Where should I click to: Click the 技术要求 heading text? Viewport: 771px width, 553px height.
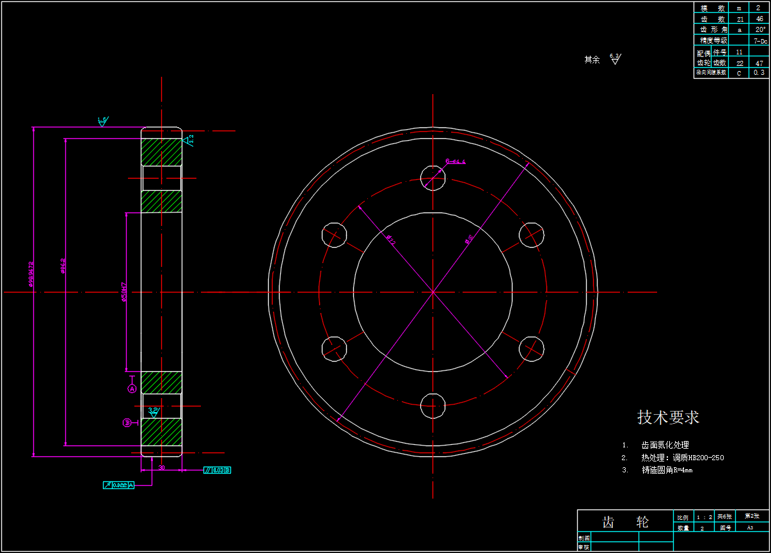[668, 417]
